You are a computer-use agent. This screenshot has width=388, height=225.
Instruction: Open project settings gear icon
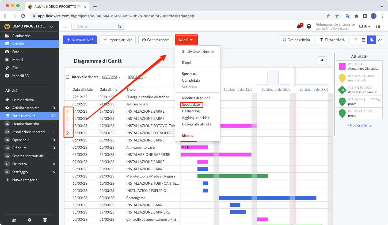(x=29, y=220)
